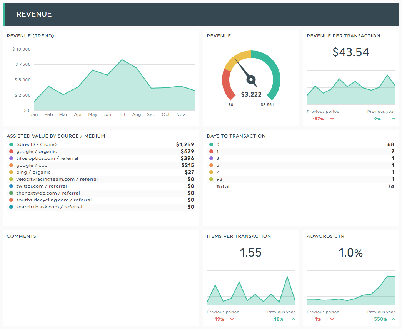This screenshot has height=329, width=402.
Task: Click the 1.0% AdWords CTR value
Action: point(351,252)
